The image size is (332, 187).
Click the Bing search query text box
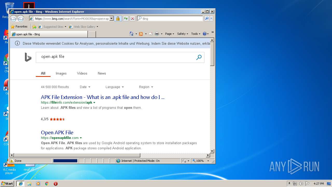[x=115, y=57]
